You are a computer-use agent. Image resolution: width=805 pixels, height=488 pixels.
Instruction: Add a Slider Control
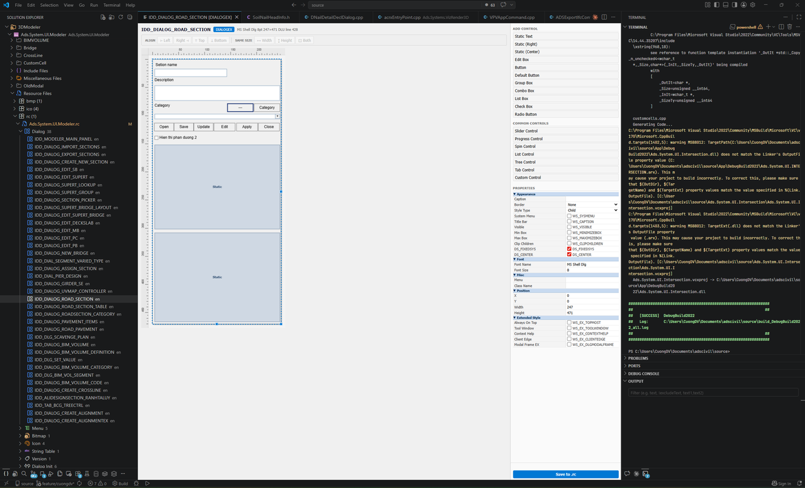coord(565,131)
